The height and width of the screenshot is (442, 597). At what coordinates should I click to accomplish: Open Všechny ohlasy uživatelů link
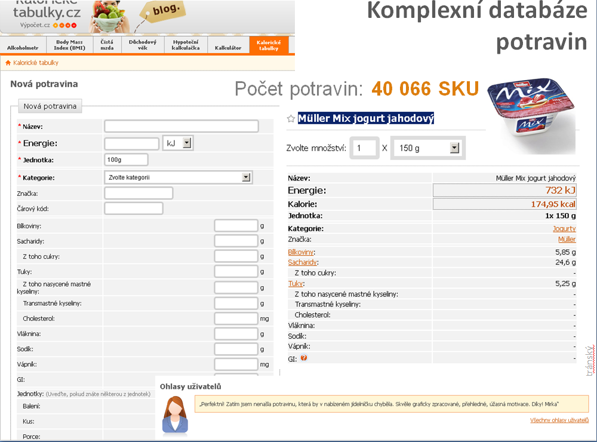[559, 420]
